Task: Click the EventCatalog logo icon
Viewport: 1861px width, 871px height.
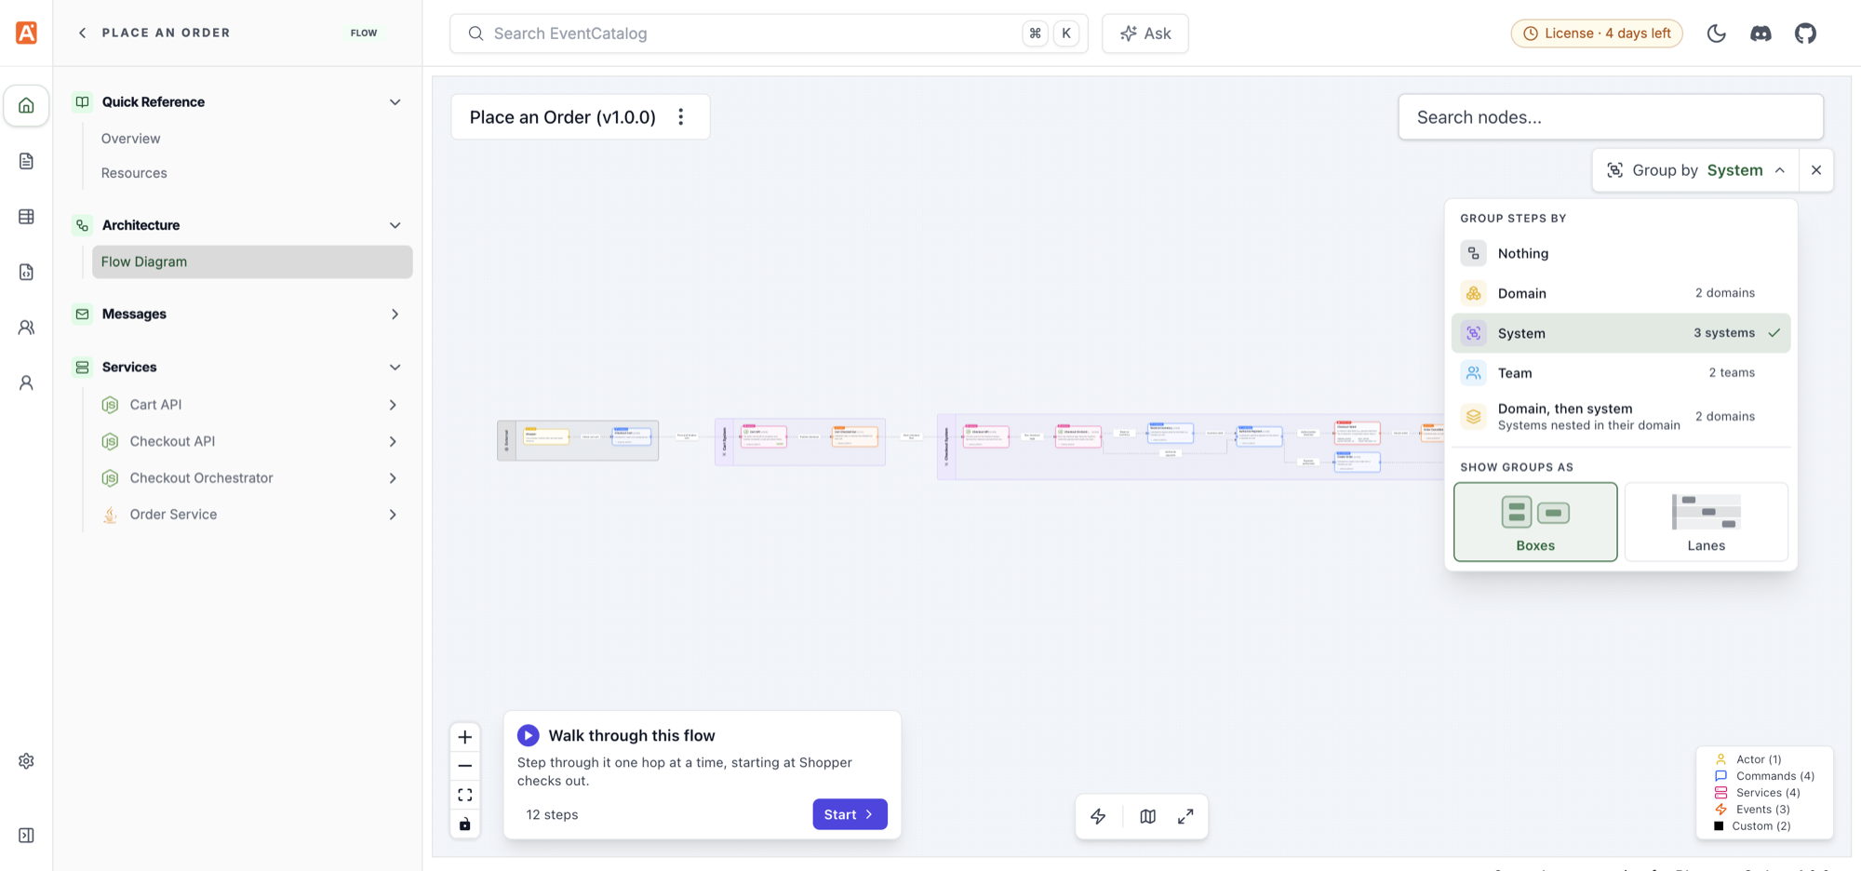Action: click(26, 33)
